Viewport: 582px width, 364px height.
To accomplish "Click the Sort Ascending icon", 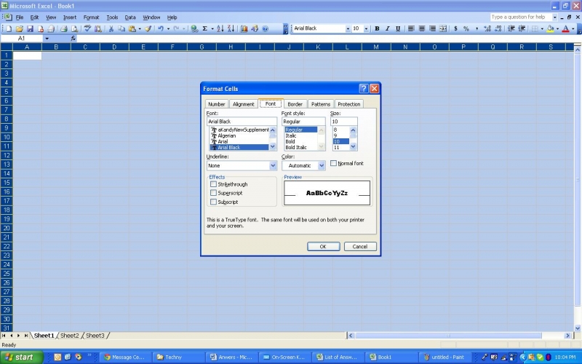I will point(221,28).
